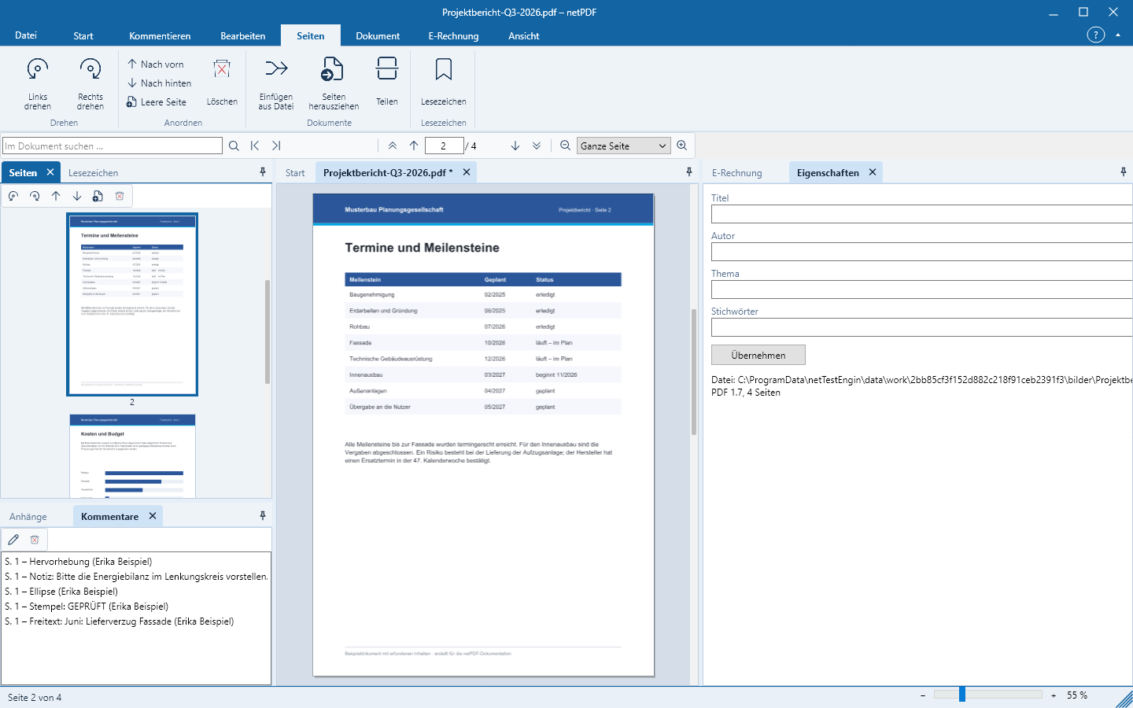Open the help question mark icon
Image resolution: width=1133 pixels, height=708 pixels.
[1096, 35]
